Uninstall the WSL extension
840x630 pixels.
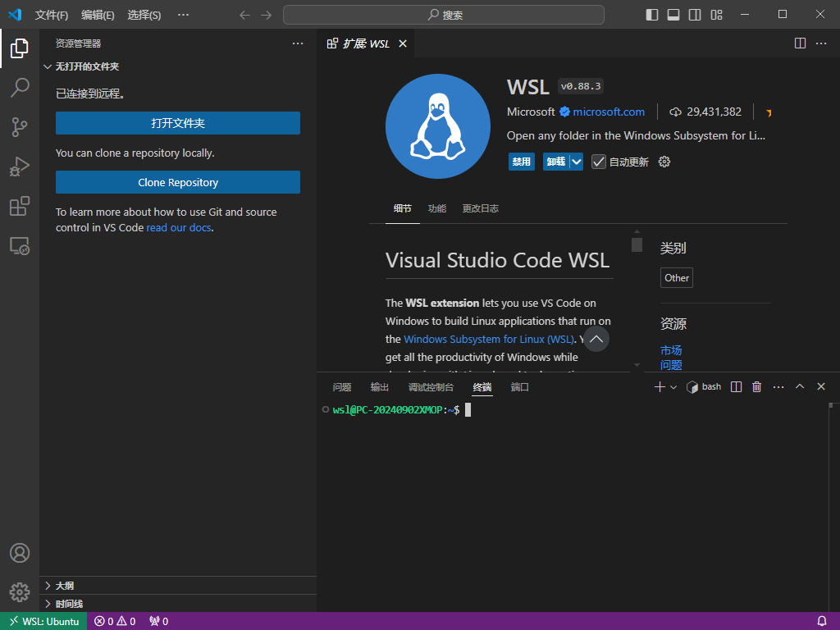[556, 162]
